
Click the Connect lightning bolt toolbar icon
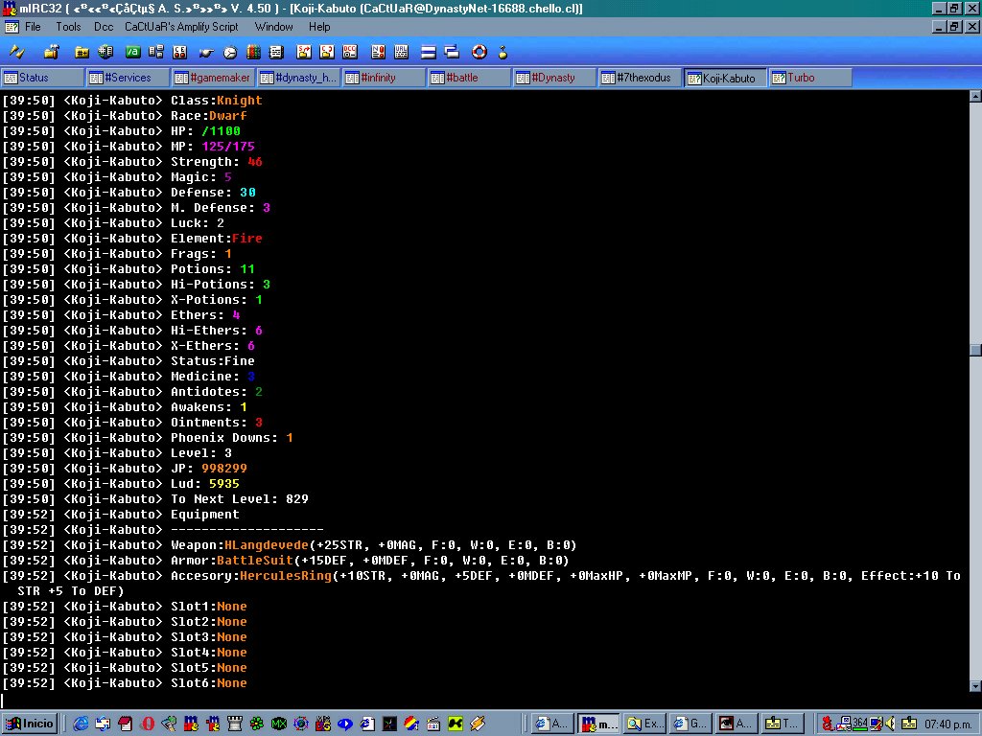point(16,51)
